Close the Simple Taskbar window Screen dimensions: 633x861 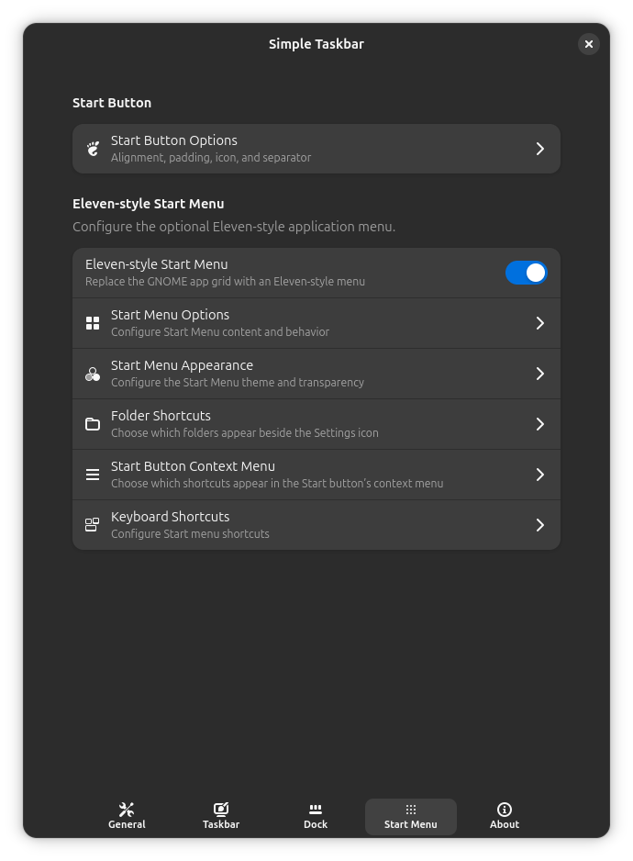pos(589,44)
